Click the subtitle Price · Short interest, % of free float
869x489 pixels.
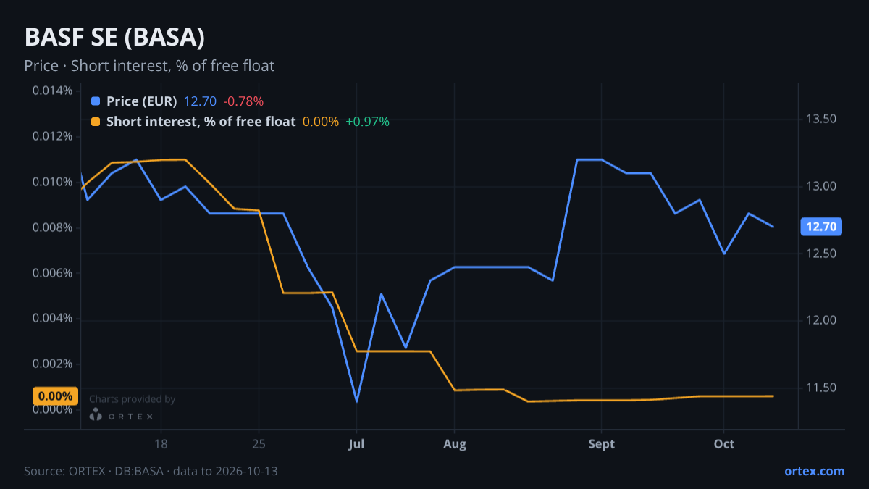tap(149, 66)
